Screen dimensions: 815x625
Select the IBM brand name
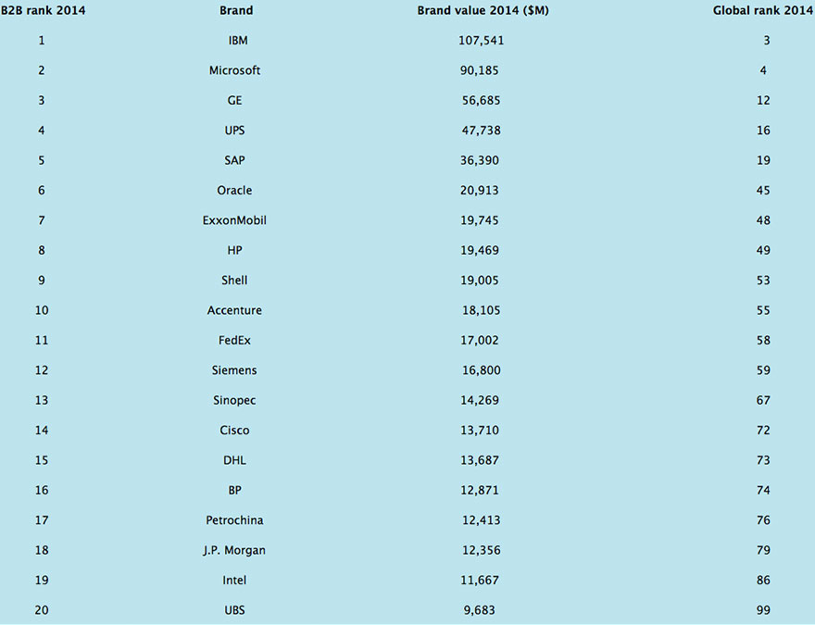(x=238, y=41)
